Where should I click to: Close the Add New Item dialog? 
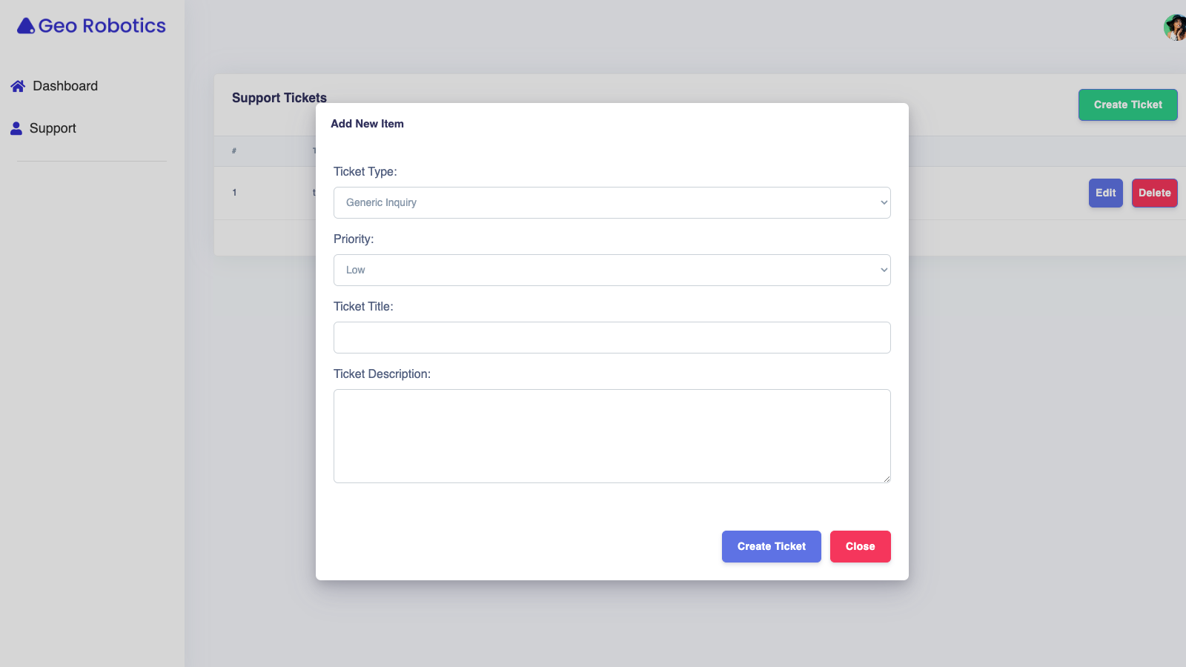860,546
